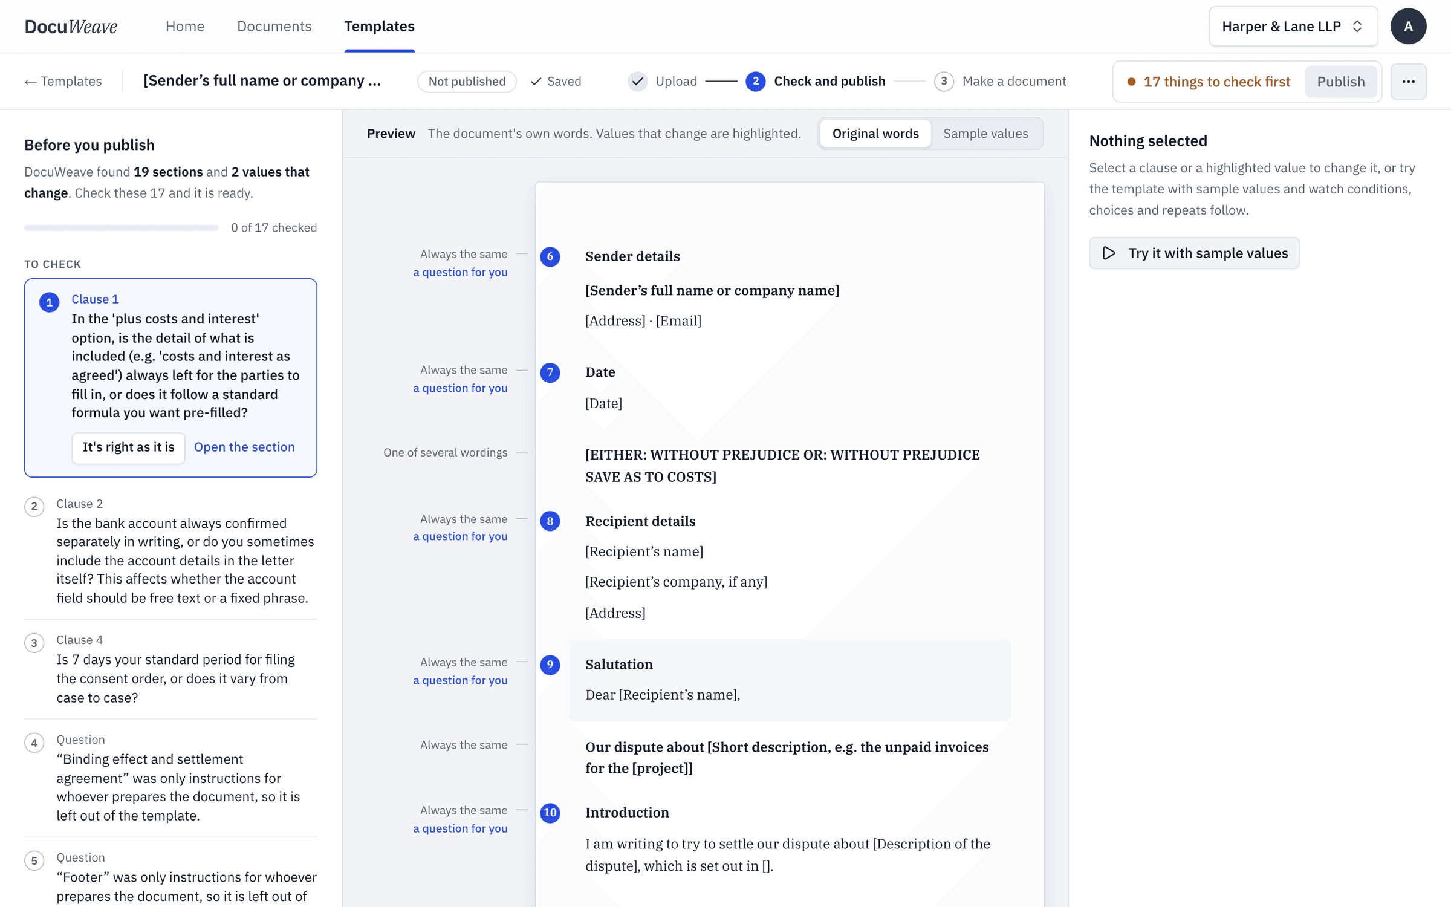Click the 'Our dispute about' heading text
Image resolution: width=1451 pixels, height=907 pixels.
click(787, 758)
